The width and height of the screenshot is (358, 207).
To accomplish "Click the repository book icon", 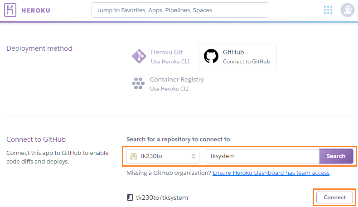I will click(130, 197).
